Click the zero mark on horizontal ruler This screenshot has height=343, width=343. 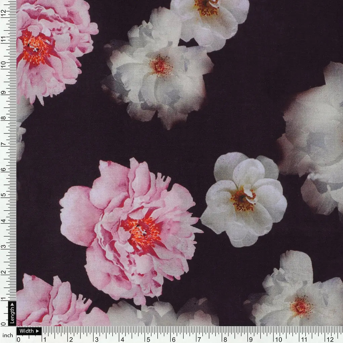click(x=18, y=339)
